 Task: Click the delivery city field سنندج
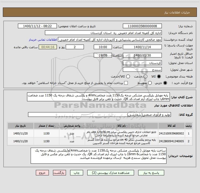(142, 70)
